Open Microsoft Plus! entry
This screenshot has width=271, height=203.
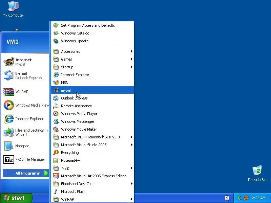[x=92, y=191]
